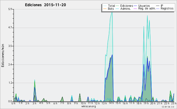Click the y-axis value '4.7'
Viewport: 177px width, 109px height.
coord(10,28)
